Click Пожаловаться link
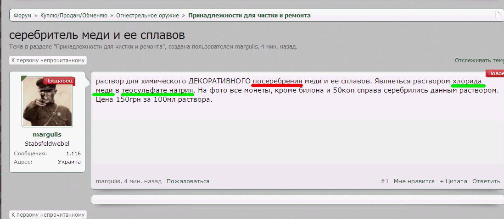 (x=188, y=181)
